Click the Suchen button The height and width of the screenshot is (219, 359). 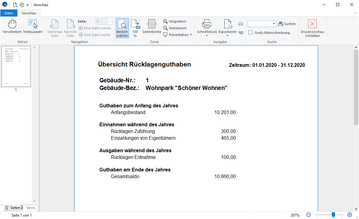coord(287,24)
